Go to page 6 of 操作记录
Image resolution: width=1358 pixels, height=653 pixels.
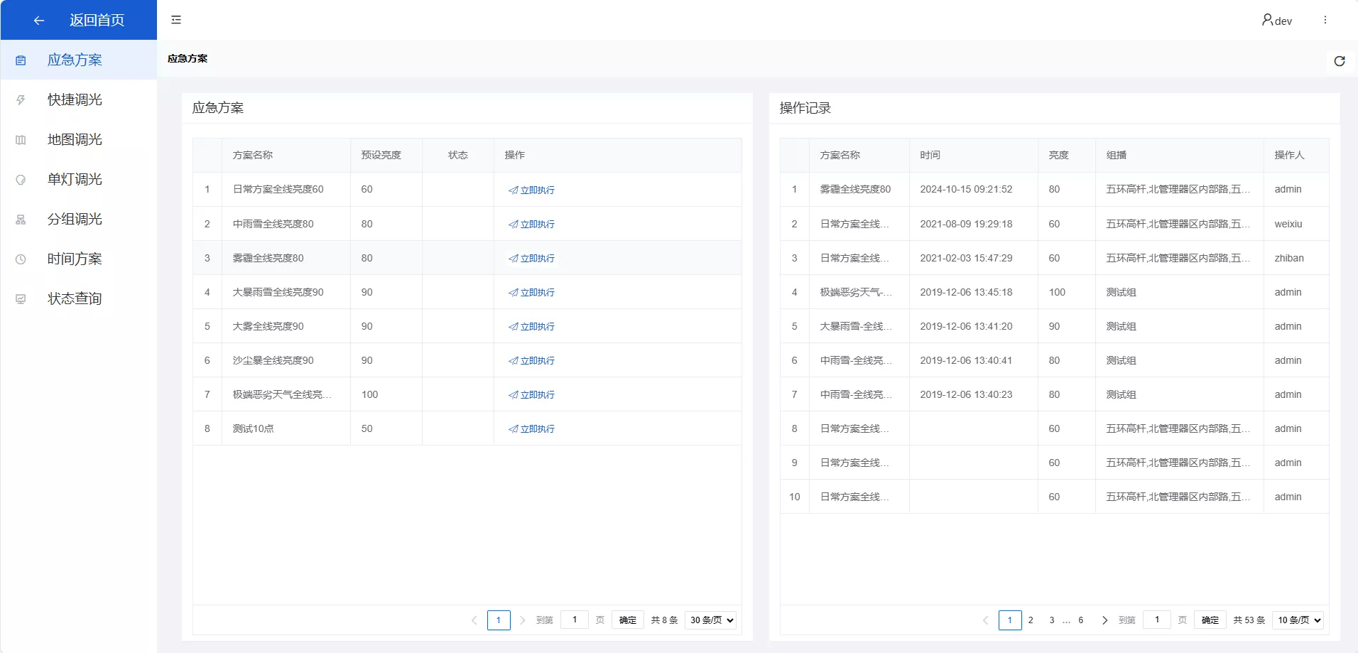click(x=1081, y=620)
